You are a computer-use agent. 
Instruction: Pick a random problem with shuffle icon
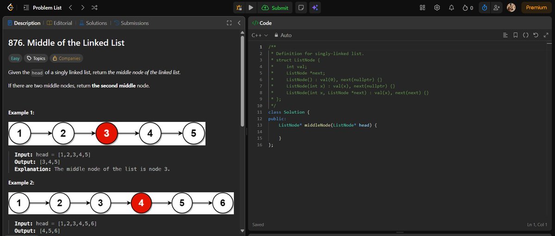pos(94,7)
